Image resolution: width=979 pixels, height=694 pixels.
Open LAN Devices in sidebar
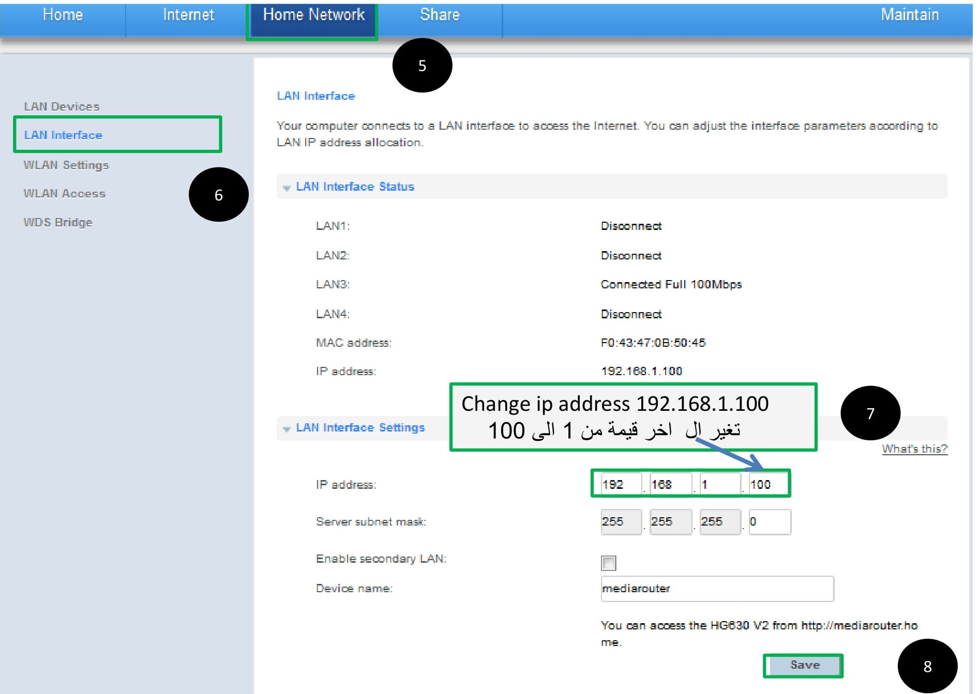tap(62, 106)
